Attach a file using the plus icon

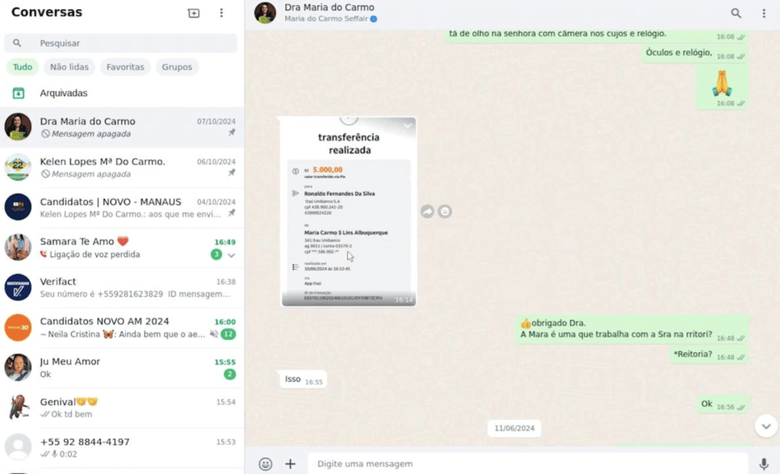coord(290,463)
